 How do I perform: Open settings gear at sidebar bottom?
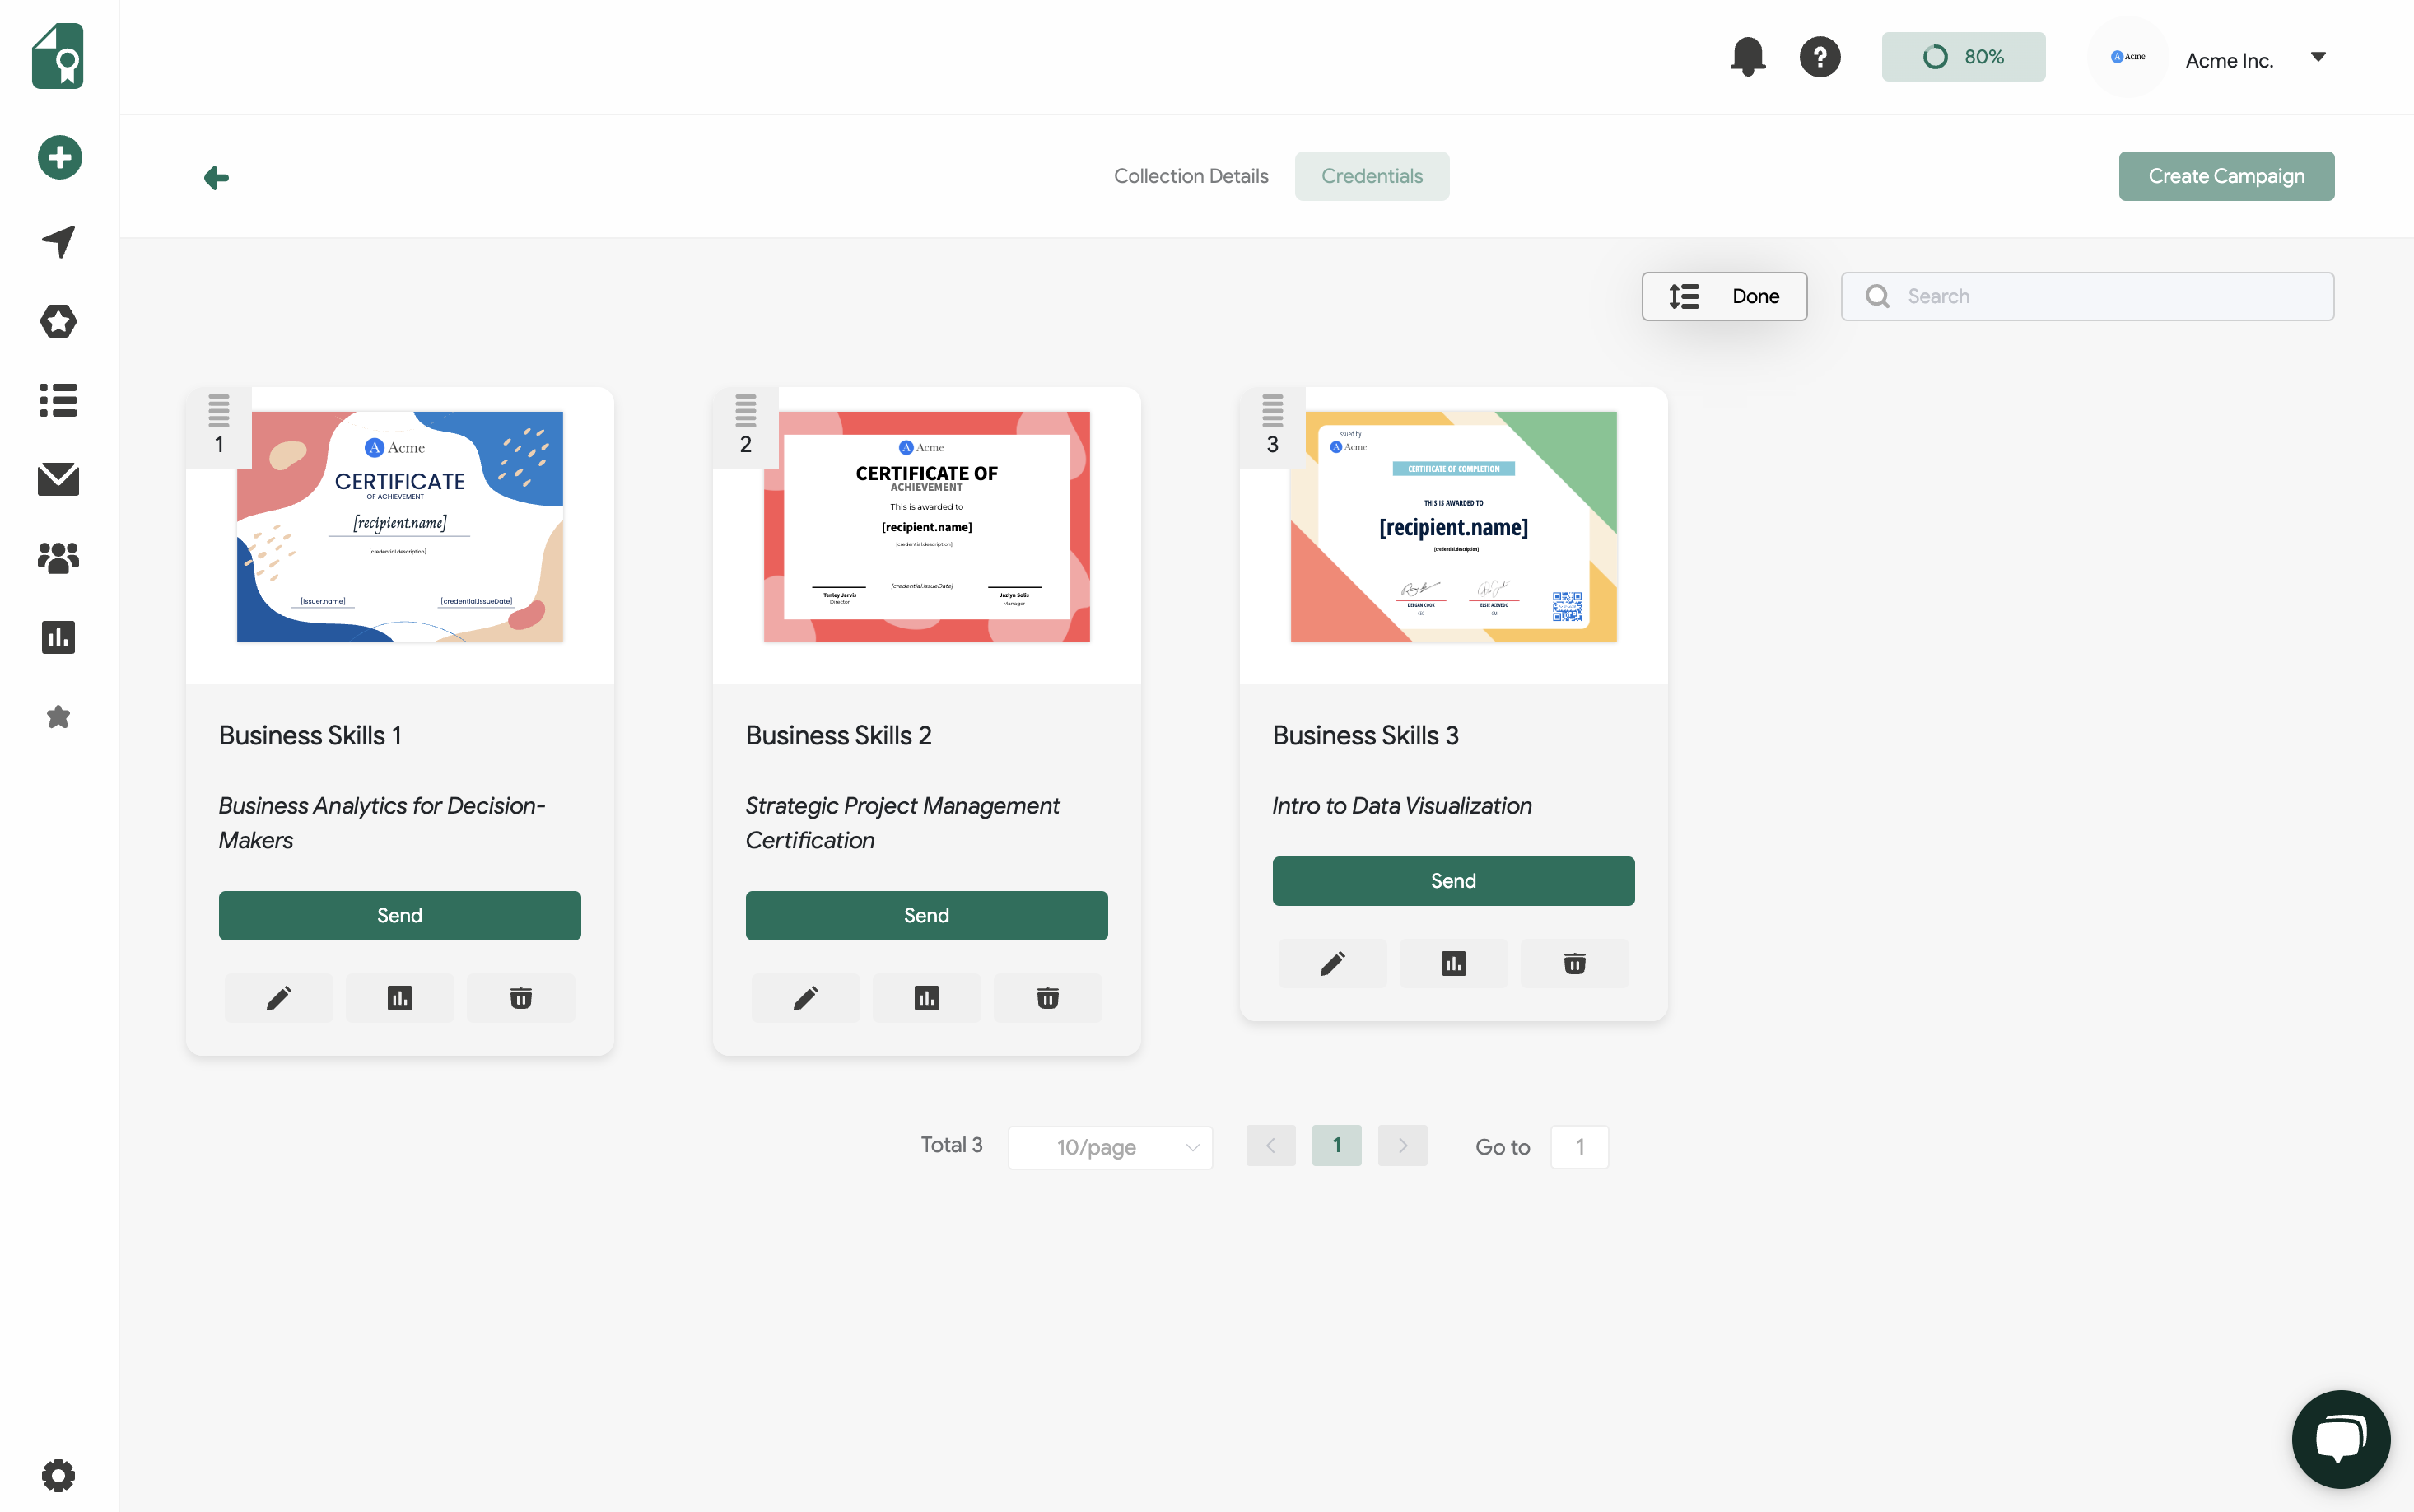pyautogui.click(x=59, y=1475)
